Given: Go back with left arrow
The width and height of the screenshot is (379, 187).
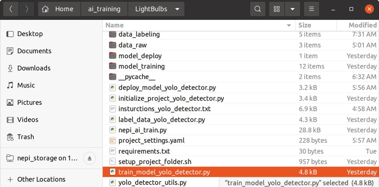Looking at the screenshot, I should tap(11, 9).
